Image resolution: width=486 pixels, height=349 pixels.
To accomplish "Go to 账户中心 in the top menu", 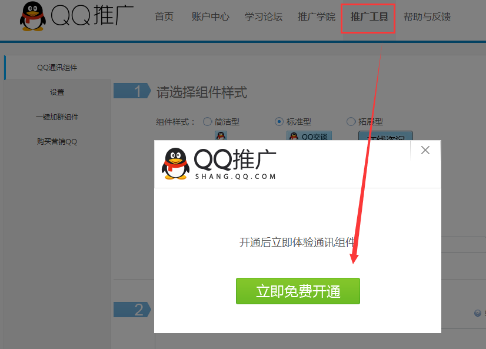I will (210, 16).
